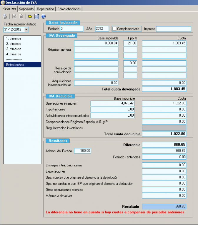Image resolution: width=198 pixels, height=225 pixels.
Task: Click the red warning text about cuotas
Action: [115, 212]
